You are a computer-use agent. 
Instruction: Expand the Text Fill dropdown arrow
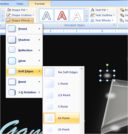(107, 10)
